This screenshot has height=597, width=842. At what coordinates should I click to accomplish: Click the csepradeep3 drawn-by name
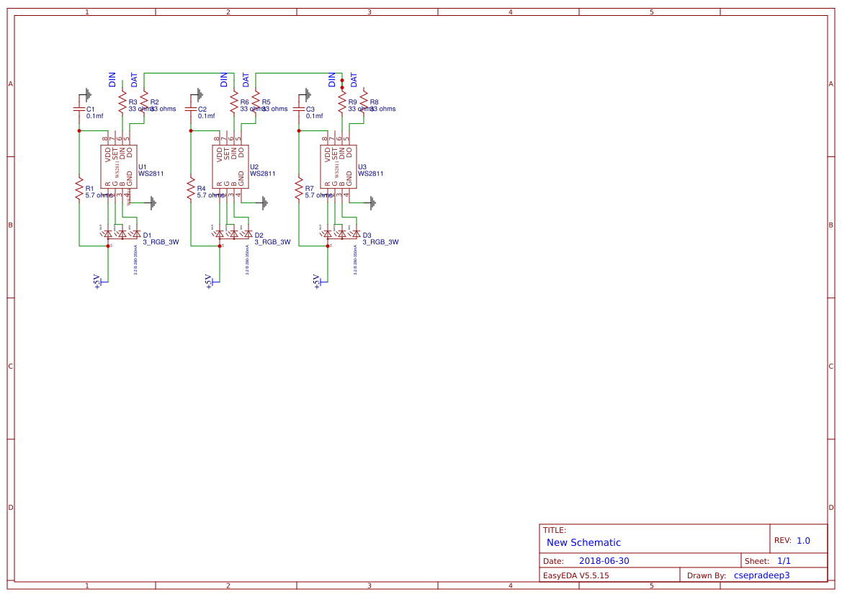click(761, 575)
